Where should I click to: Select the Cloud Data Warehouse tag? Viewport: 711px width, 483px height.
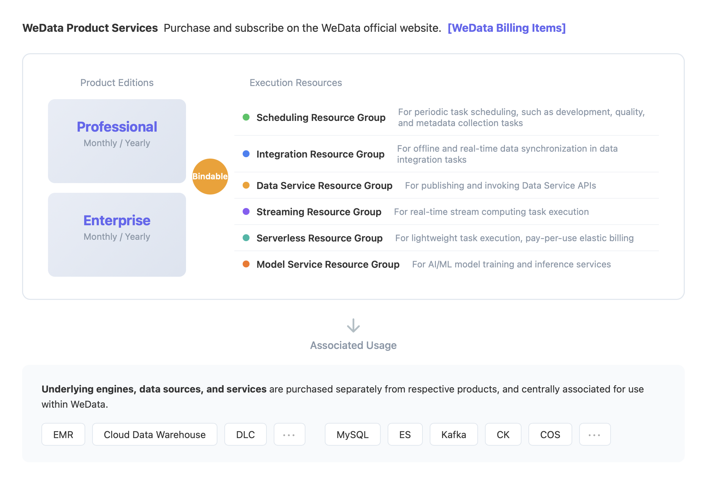(x=155, y=434)
